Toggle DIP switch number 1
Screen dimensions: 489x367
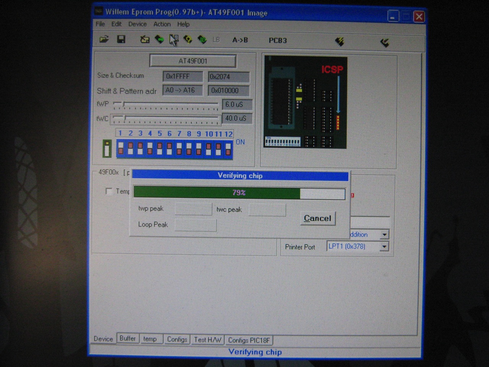[x=121, y=148]
